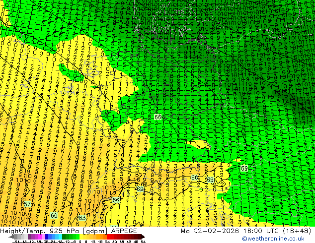Click the legend's right dark arrow end

click(x=143, y=237)
